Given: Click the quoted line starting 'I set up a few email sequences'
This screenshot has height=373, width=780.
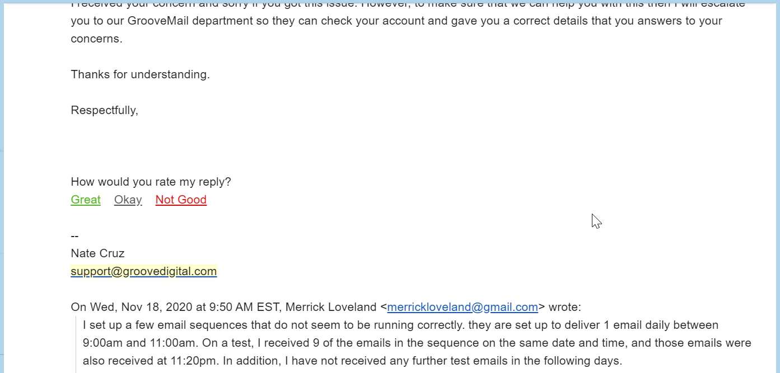Looking at the screenshot, I should [400, 325].
